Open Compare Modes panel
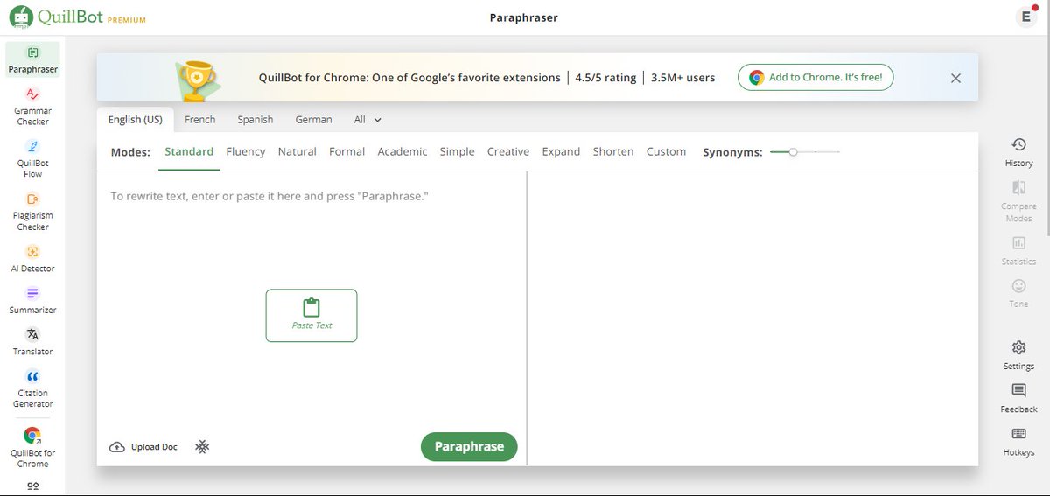 click(1018, 201)
